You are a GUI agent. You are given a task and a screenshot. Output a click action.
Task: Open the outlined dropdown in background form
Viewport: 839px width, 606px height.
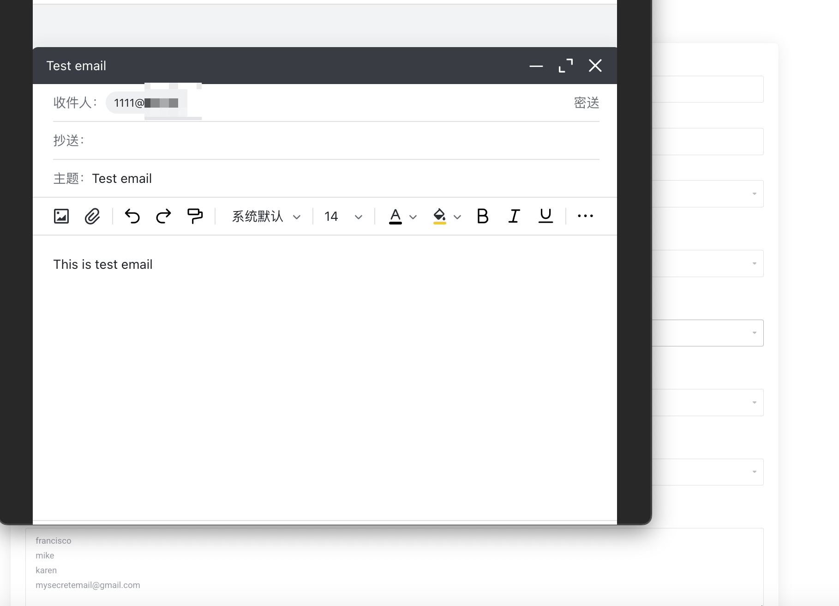708,333
